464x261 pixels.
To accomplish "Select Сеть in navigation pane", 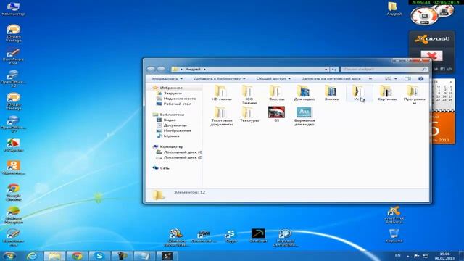I will click(165, 167).
